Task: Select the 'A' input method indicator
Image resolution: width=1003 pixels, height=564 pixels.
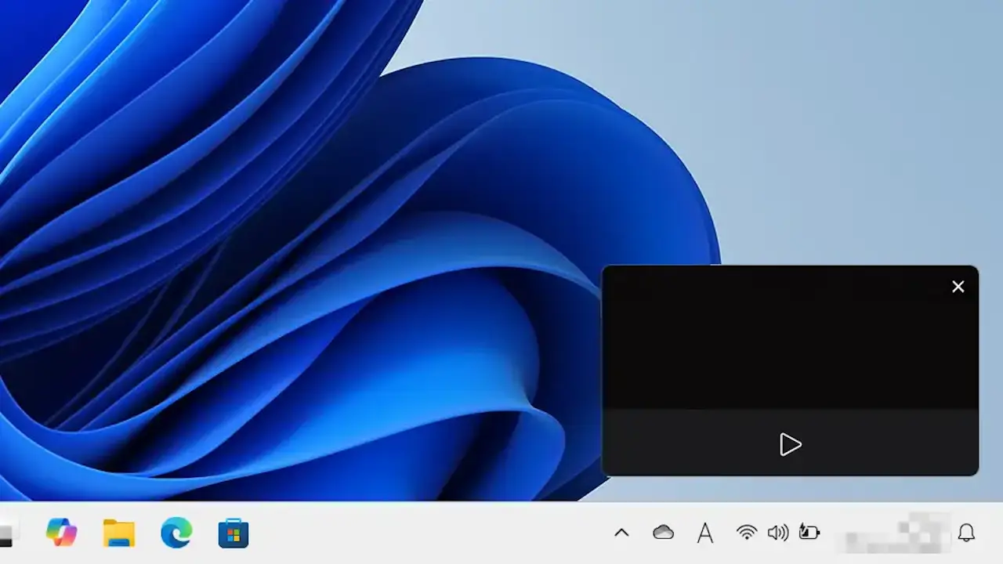Action: click(705, 533)
